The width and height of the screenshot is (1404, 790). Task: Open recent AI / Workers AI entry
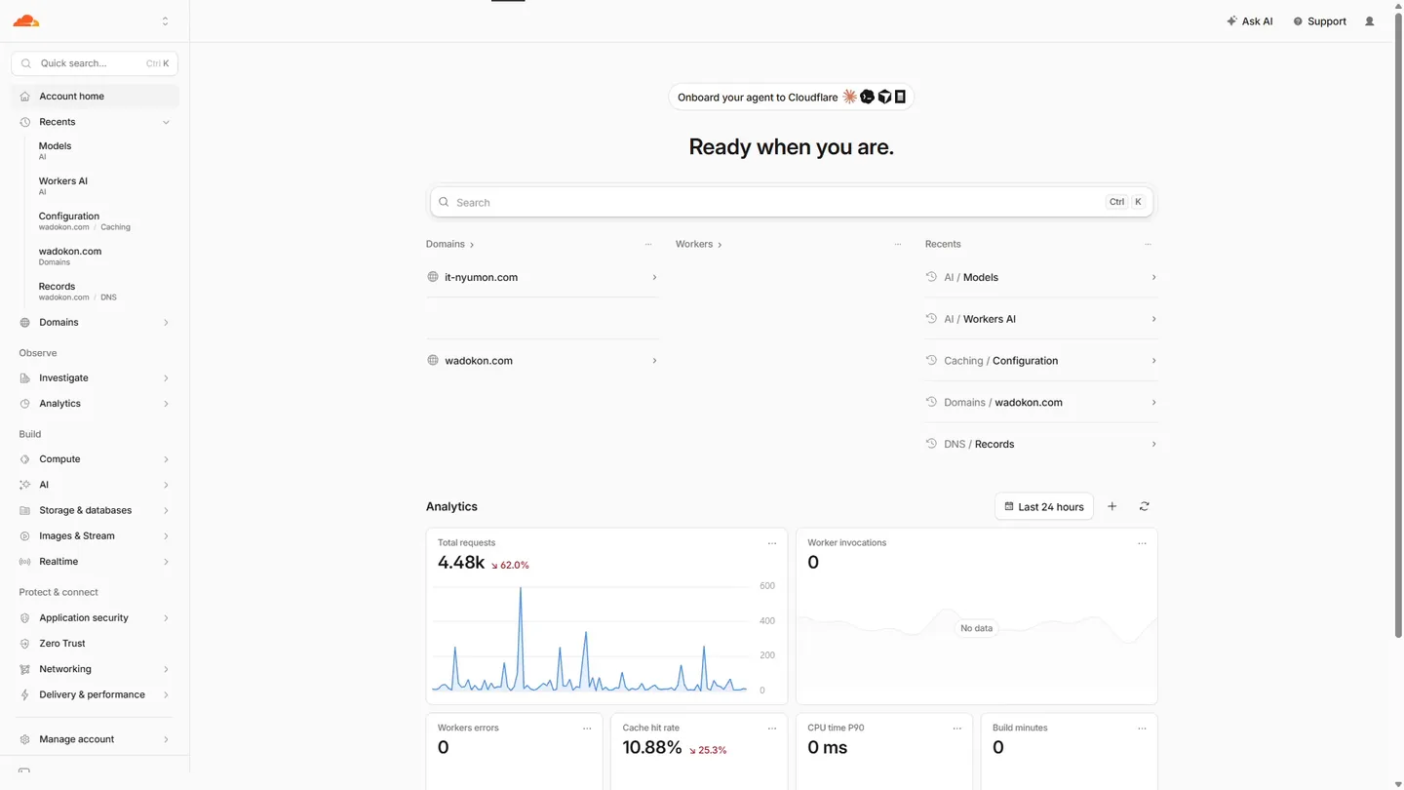1041,319
